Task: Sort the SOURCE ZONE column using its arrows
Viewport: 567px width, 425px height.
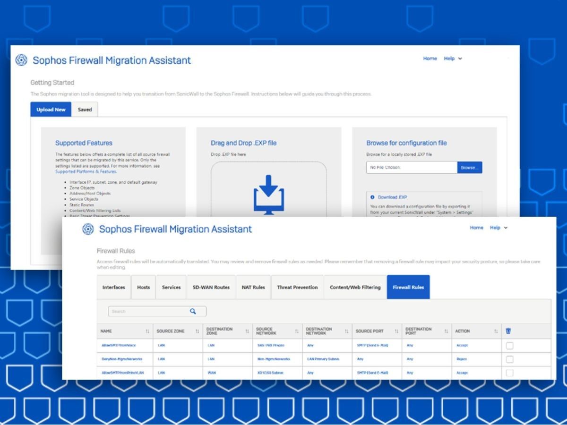Action: (197, 331)
